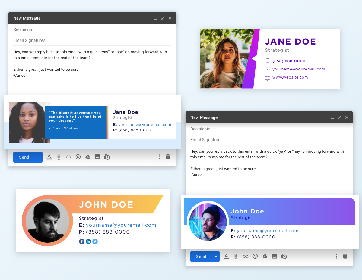362x280 pixels.
Task: Click globe icon in purple Jane Doe signature
Action: (267, 78)
